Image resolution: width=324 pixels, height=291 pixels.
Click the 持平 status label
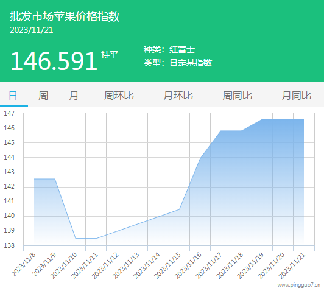pos(110,55)
